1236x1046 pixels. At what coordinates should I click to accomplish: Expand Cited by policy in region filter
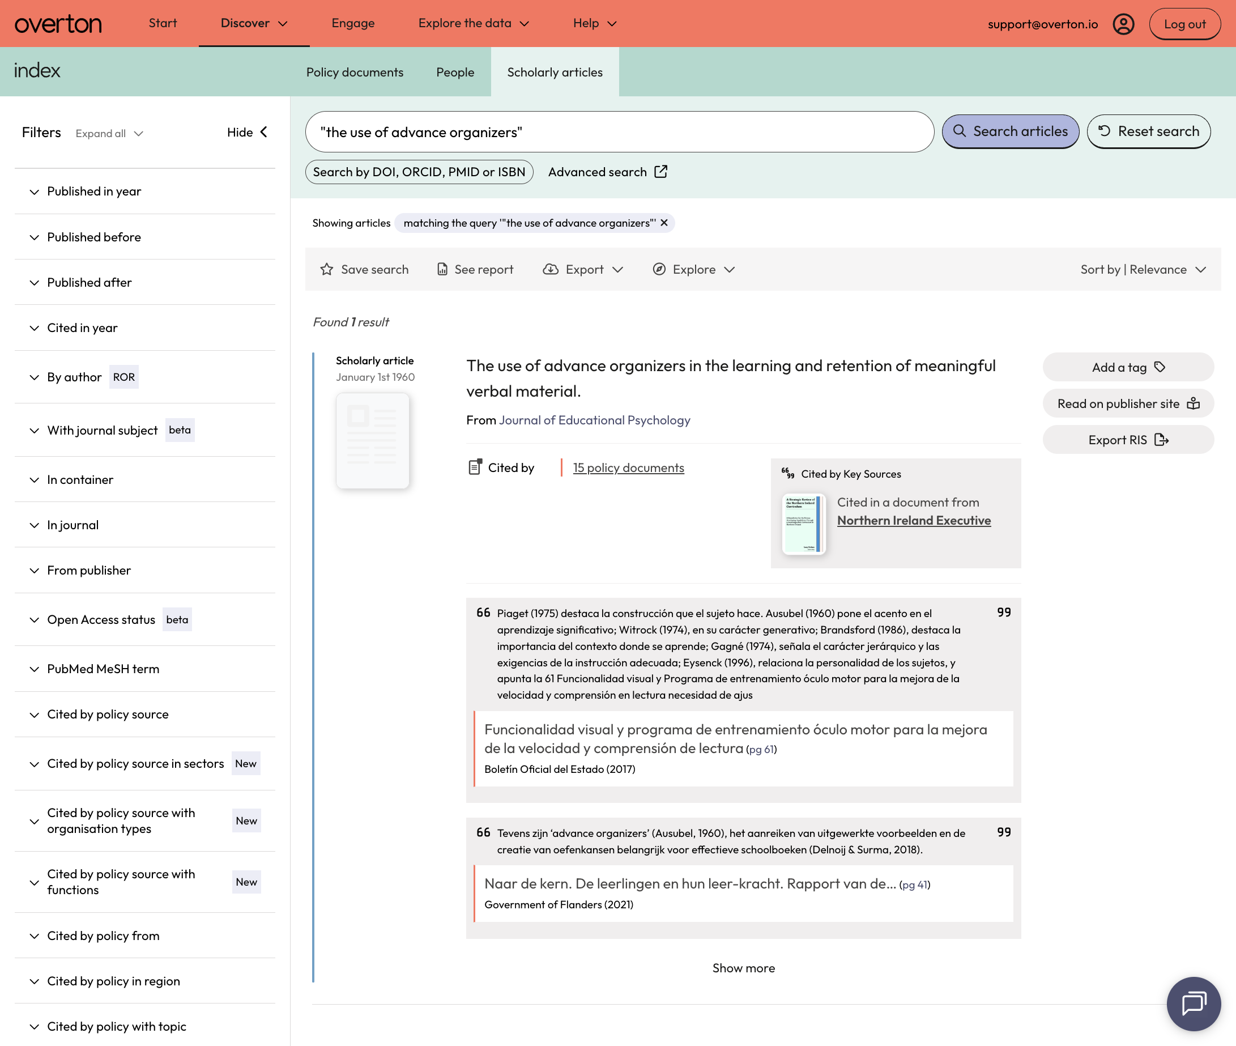pyautogui.click(x=144, y=981)
